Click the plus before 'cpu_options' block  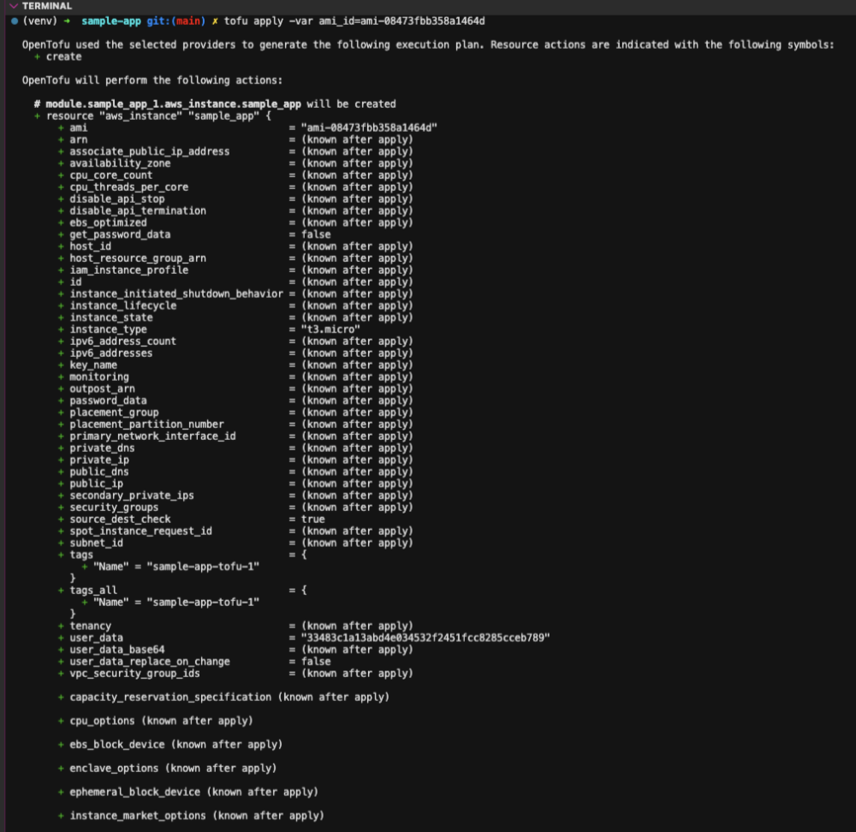coord(61,721)
